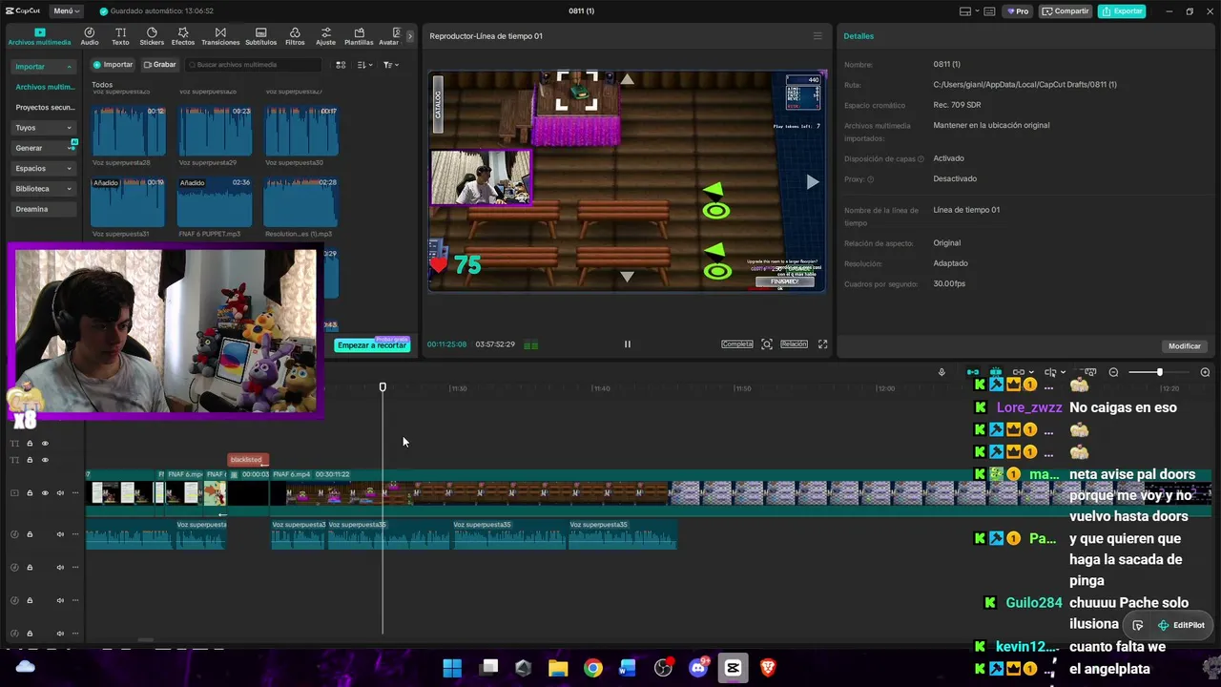Click the snapshot focus icon in the player

point(767,344)
